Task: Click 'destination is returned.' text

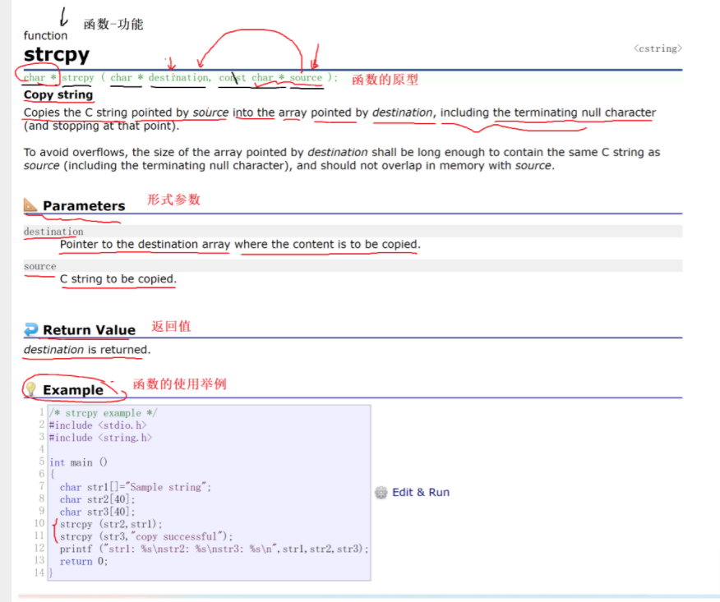Action: 87,350
